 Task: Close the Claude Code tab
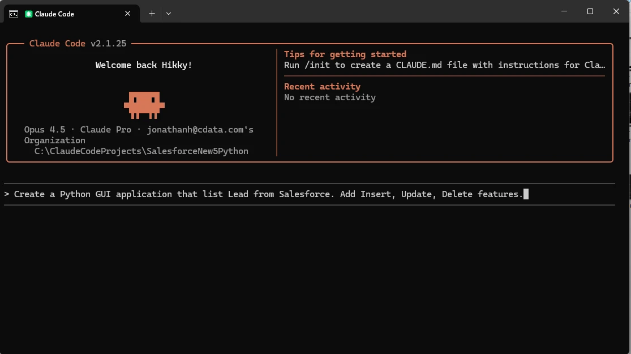pyautogui.click(x=128, y=14)
